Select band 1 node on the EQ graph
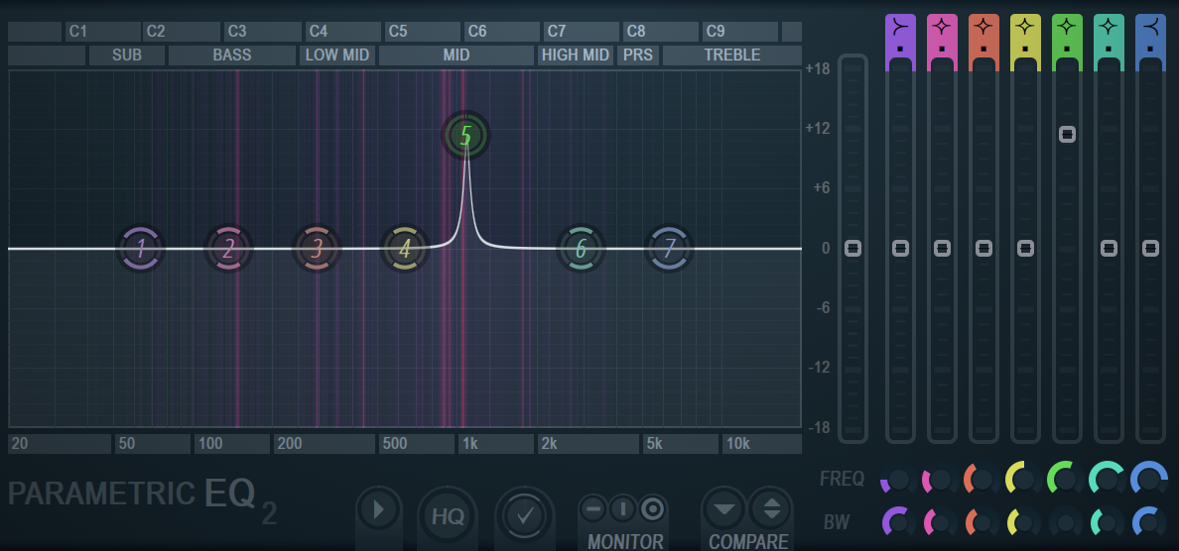This screenshot has height=551, width=1179. [x=140, y=249]
